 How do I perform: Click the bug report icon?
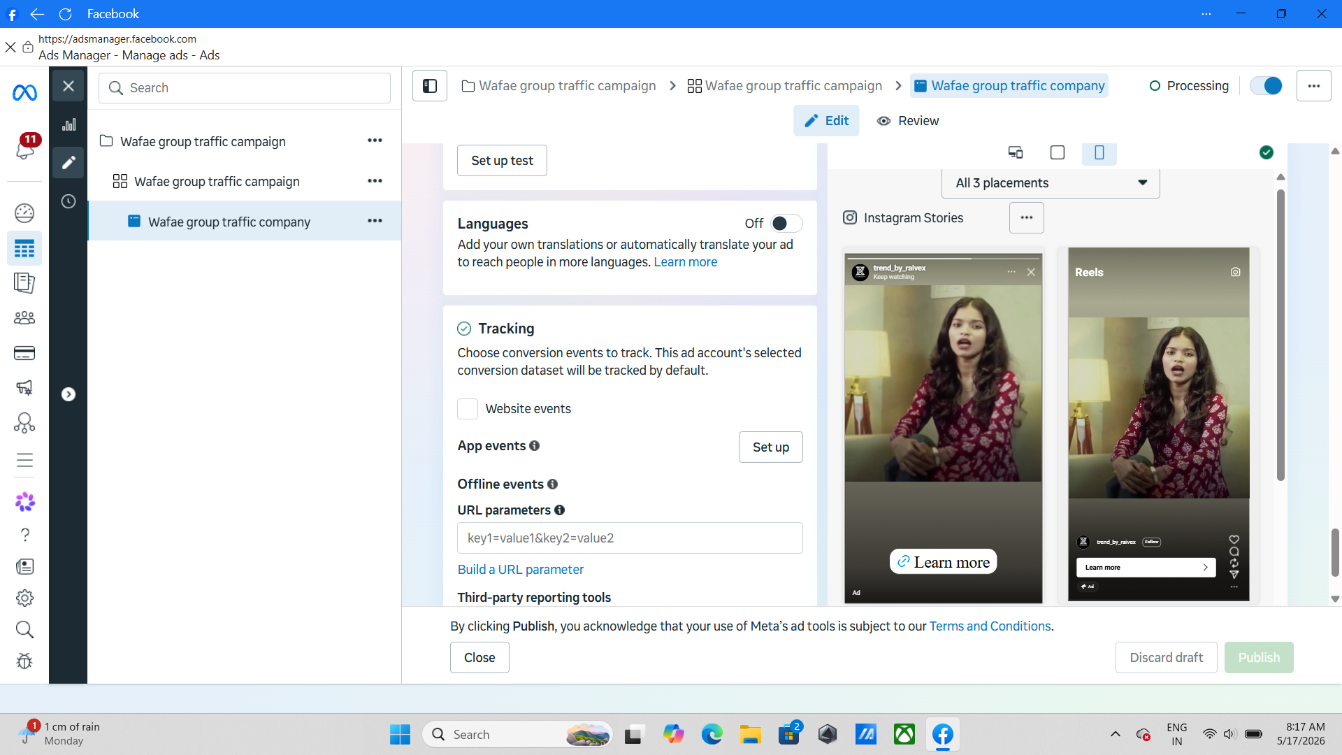point(24,661)
